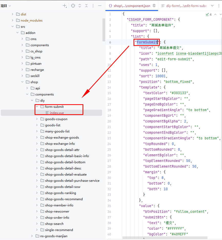This screenshot has width=222, height=240.
Task: Click the locate opened file target icon
Action: 73,6
